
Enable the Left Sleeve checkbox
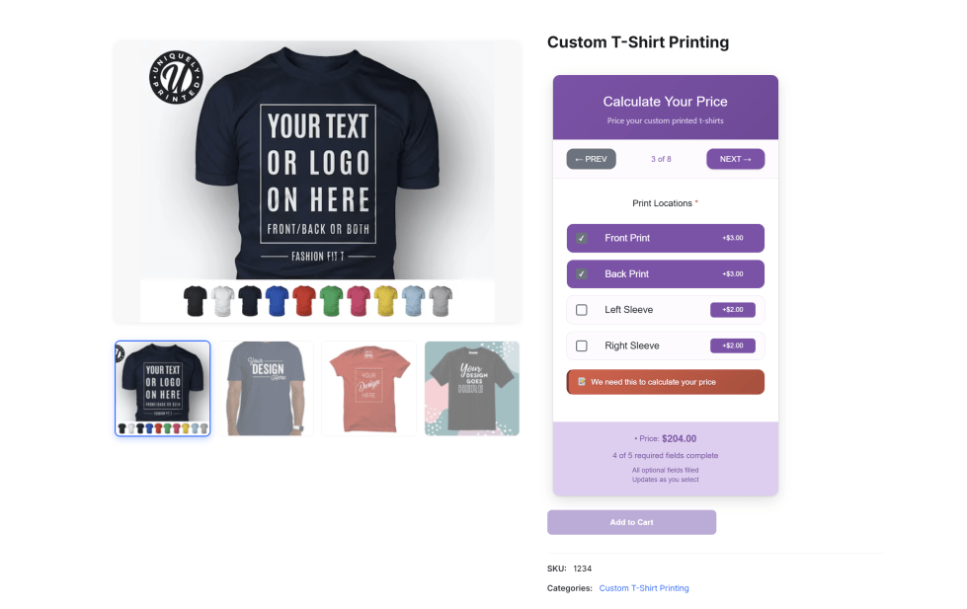point(582,310)
